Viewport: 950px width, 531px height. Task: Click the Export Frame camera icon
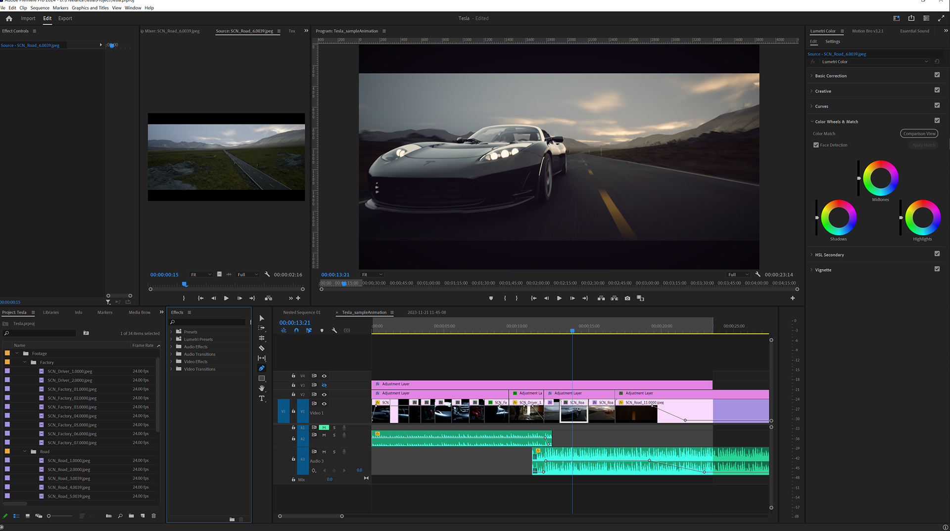pos(627,298)
